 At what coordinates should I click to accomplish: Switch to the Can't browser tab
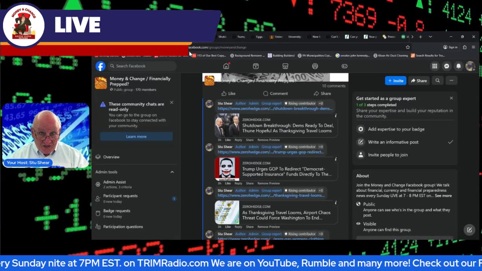click(333, 37)
